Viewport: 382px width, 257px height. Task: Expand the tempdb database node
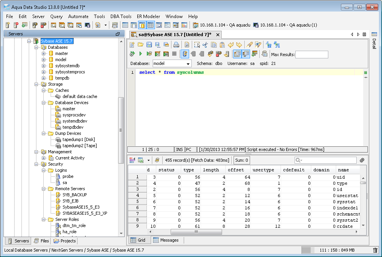[x=44, y=78]
